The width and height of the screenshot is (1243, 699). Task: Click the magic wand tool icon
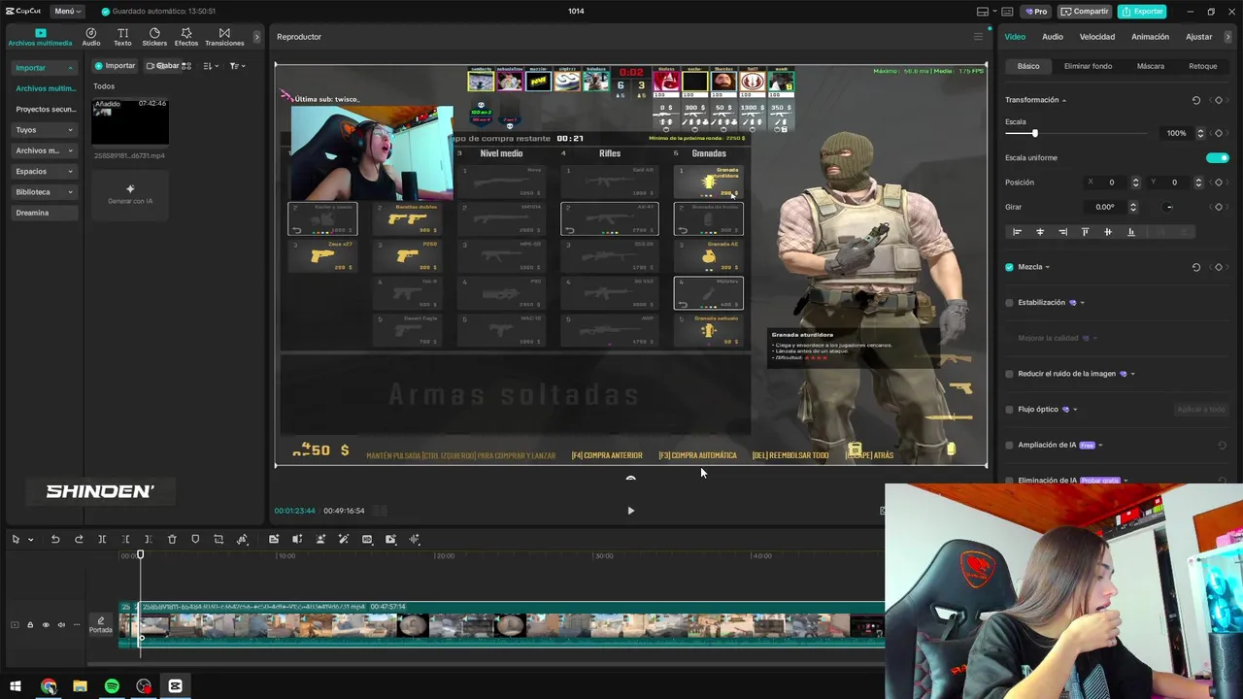point(344,539)
